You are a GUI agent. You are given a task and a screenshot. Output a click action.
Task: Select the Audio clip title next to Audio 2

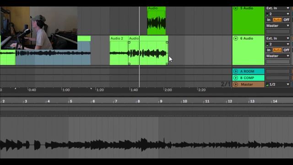134,38
